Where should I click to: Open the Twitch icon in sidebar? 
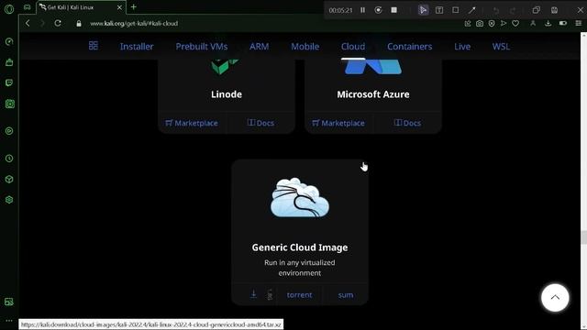point(9,82)
